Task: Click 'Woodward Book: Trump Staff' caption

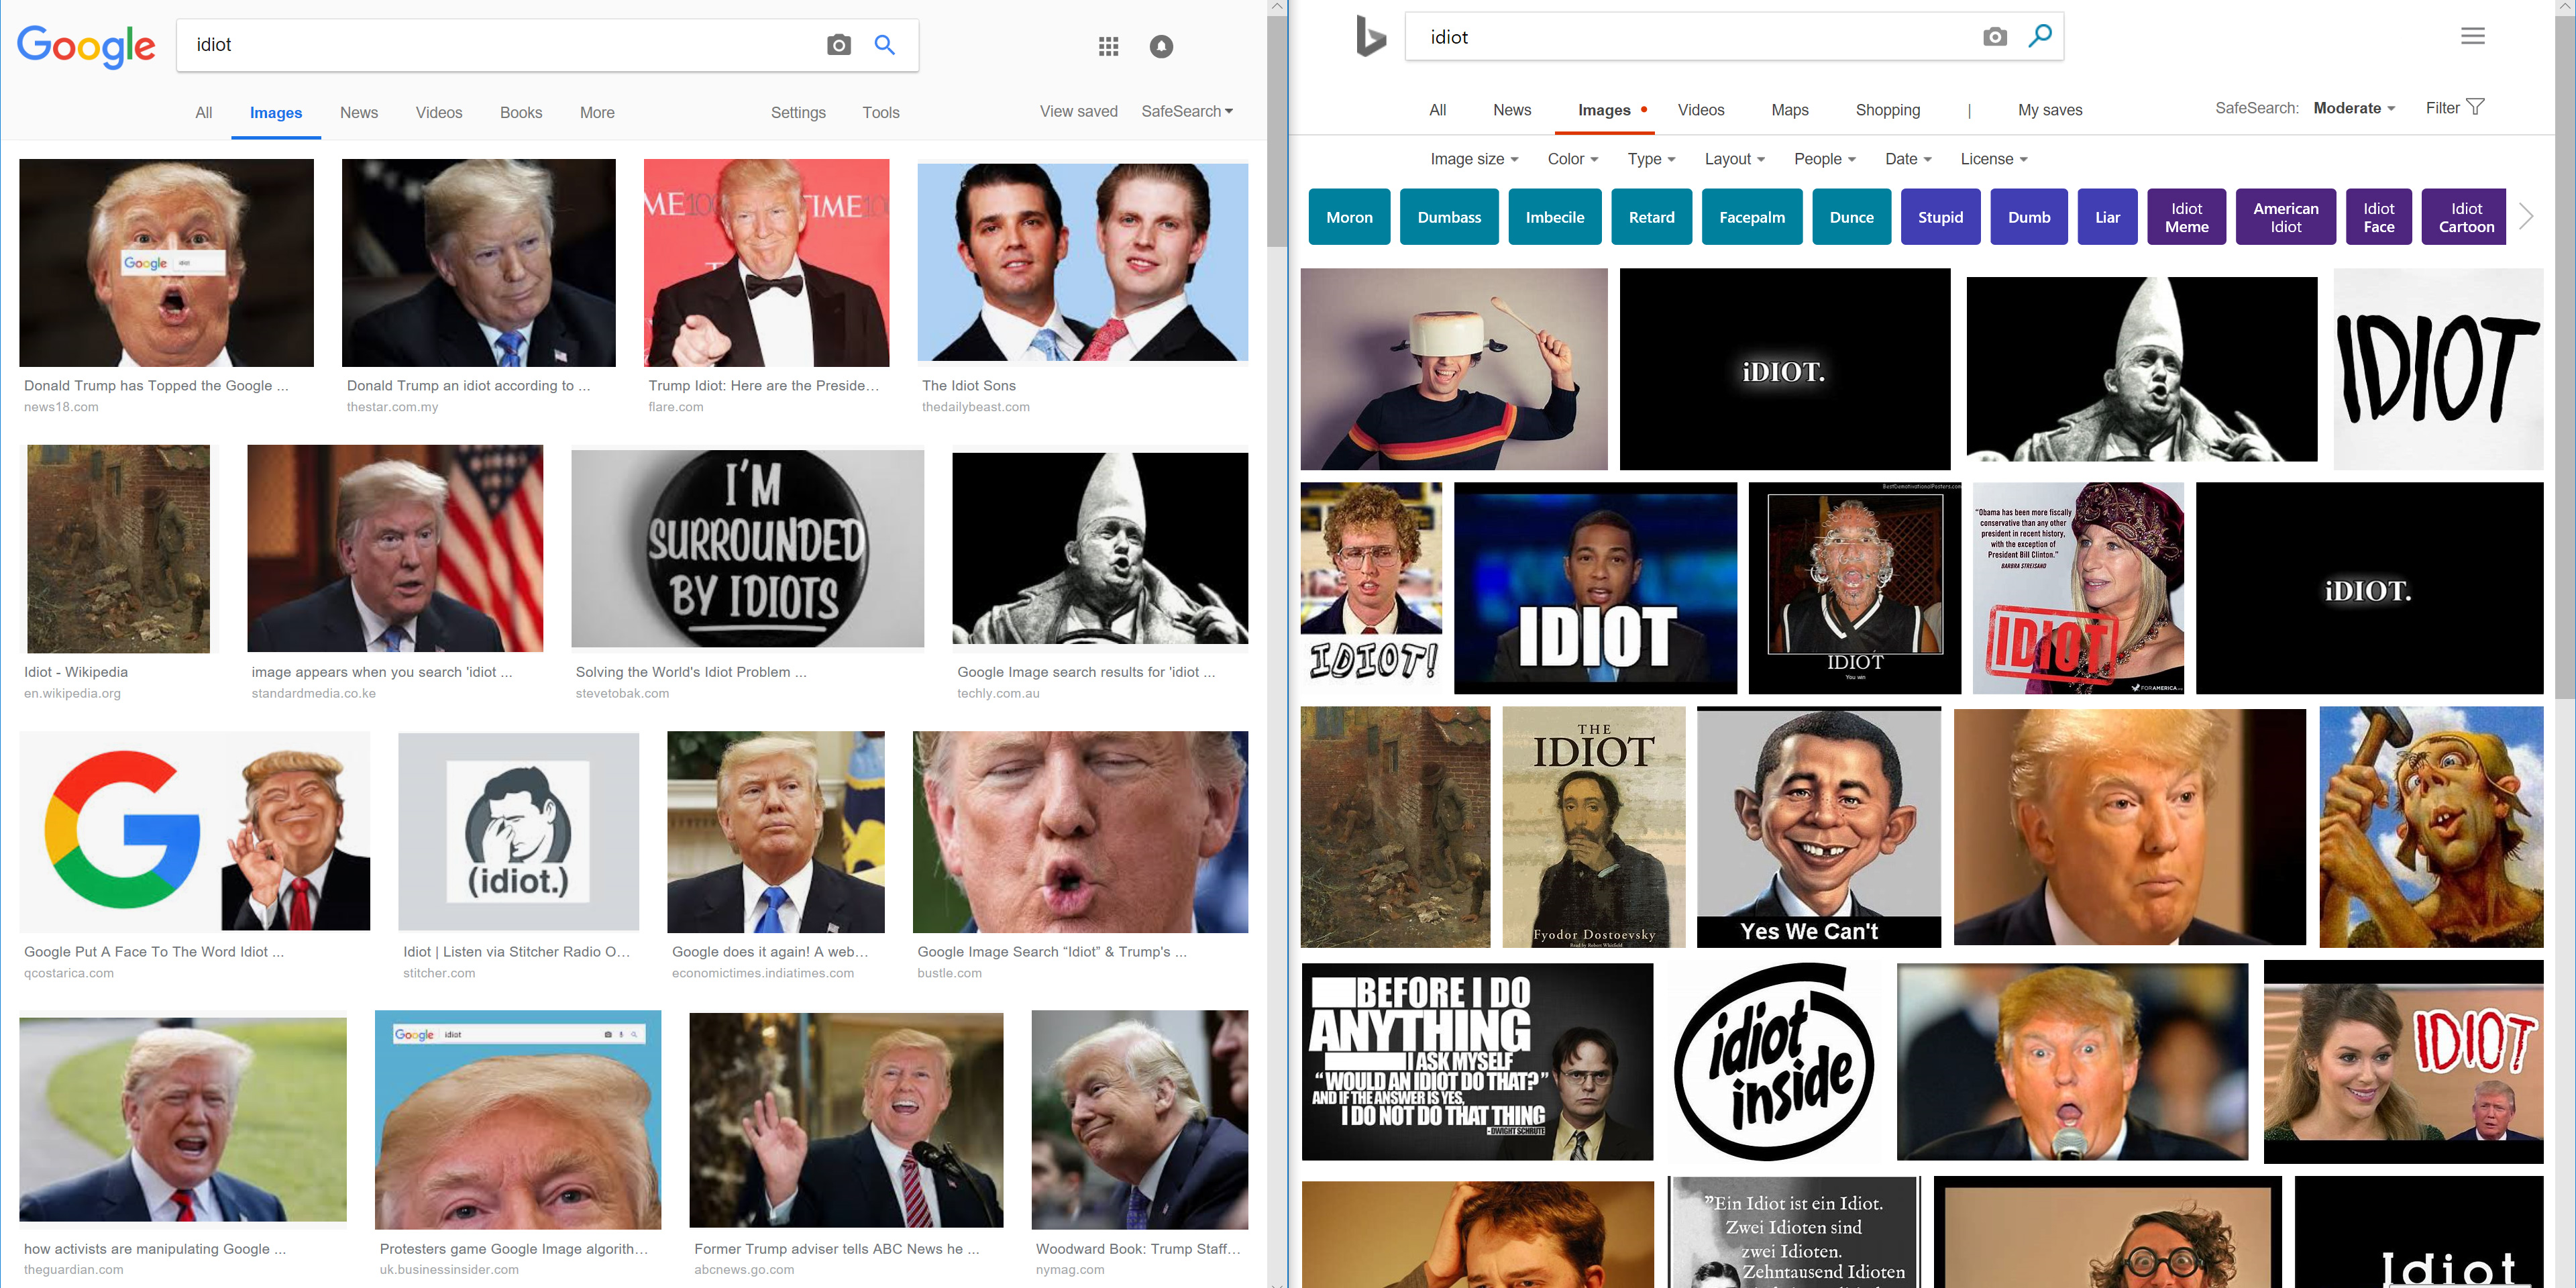Action: [1138, 1249]
